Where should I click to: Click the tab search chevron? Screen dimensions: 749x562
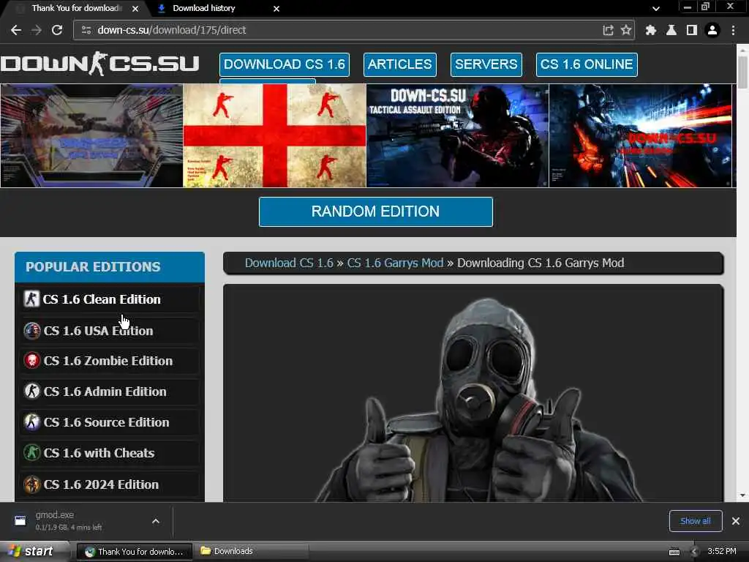[656, 8]
